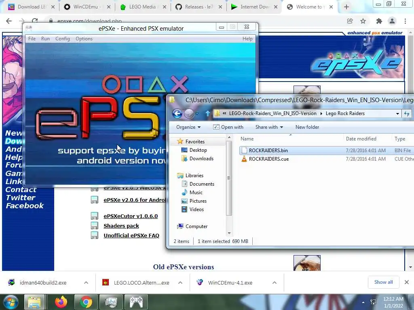
Task: Open the Windows Start button
Action: pos(11,302)
